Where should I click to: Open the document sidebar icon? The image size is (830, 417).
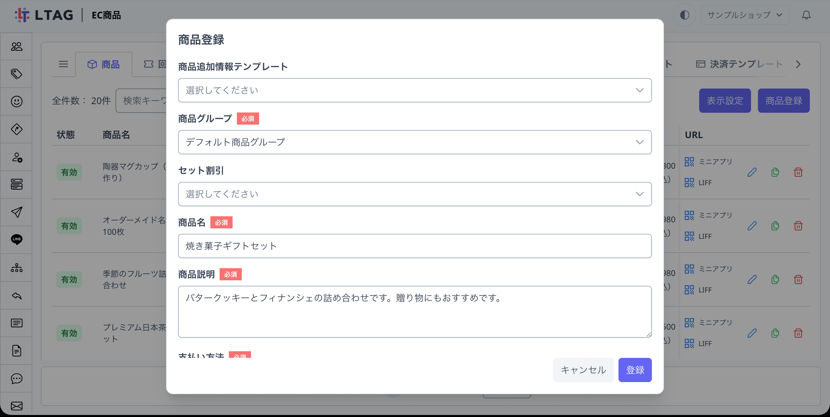pos(16,351)
